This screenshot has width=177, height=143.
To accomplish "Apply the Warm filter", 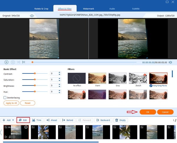I will (97, 78).
